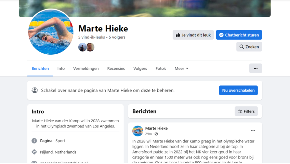Switch to the 'Info' tab
Screen dimensions: 290x164
coord(61,69)
